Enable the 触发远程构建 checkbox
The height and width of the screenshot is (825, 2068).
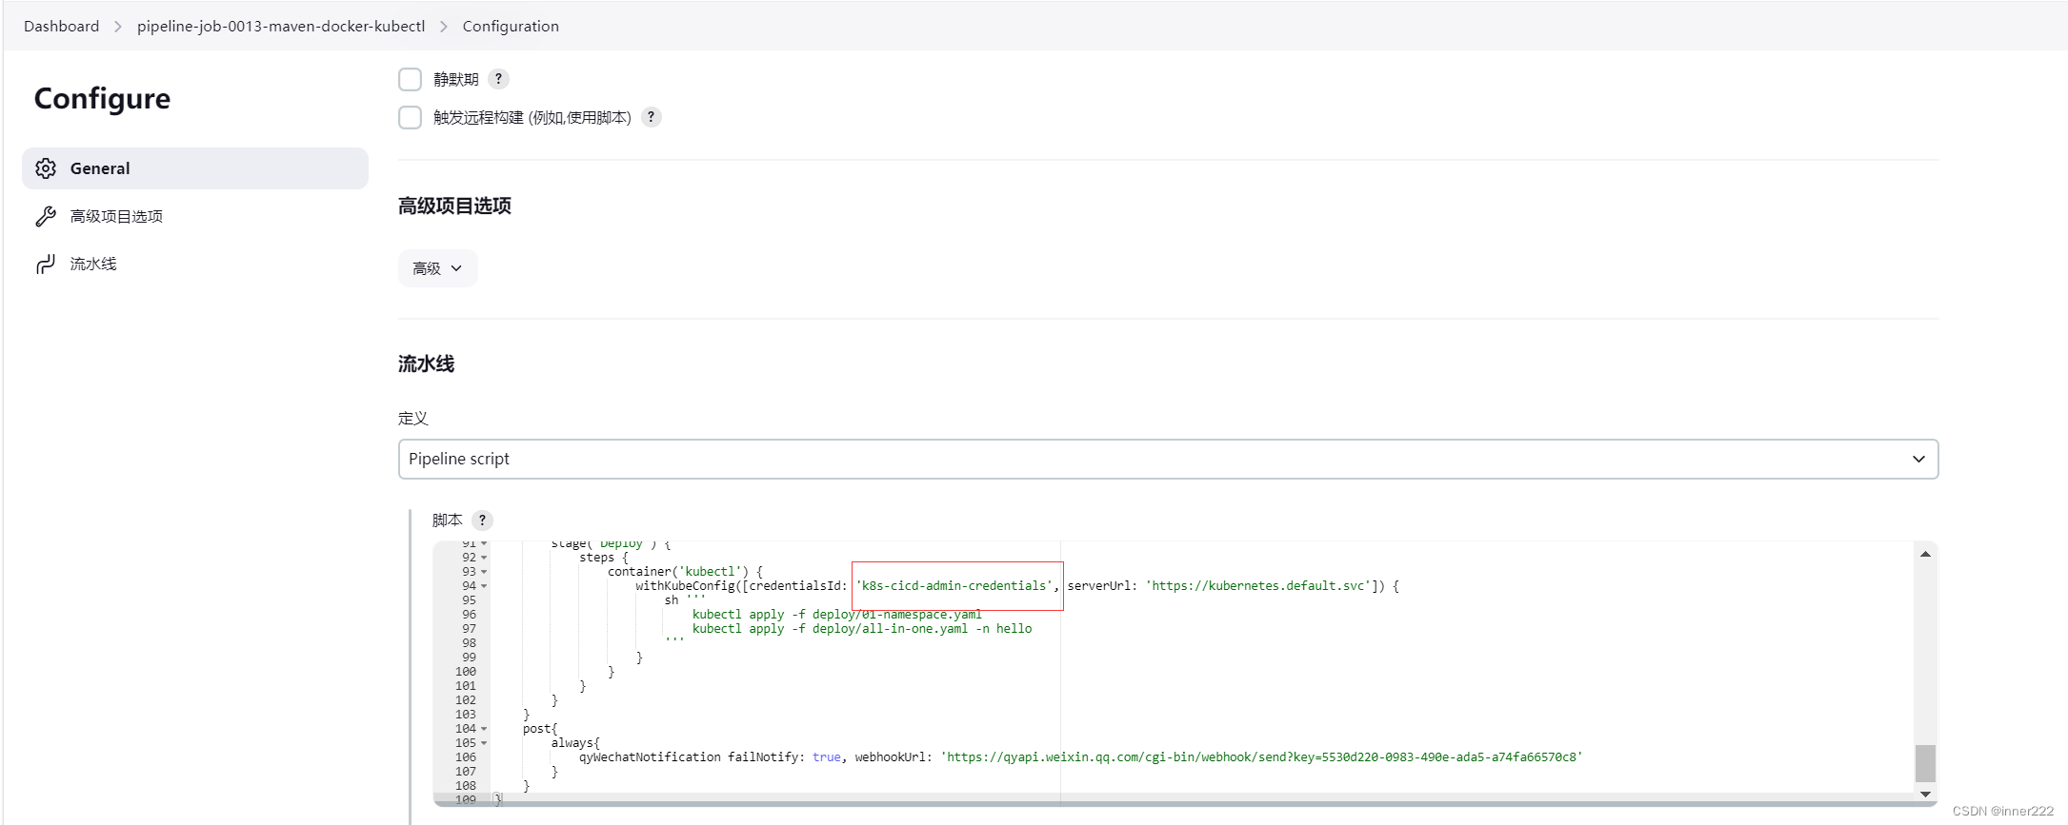point(410,117)
